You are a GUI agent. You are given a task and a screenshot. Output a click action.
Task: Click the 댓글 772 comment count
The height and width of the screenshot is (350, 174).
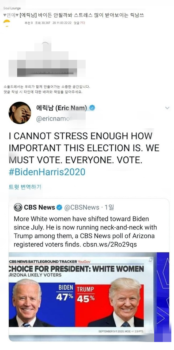point(79,23)
